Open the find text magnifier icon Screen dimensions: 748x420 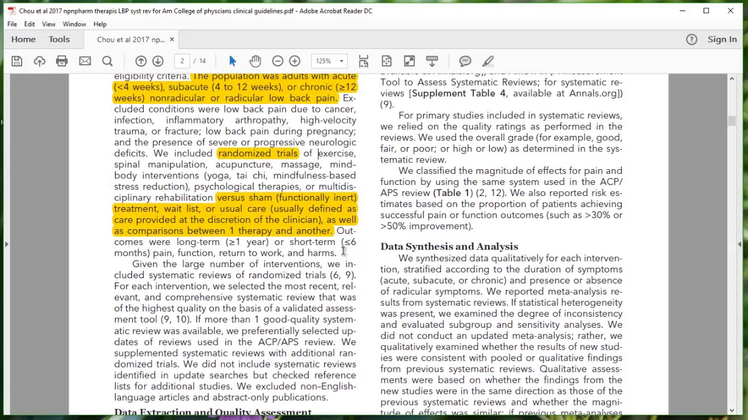pos(108,61)
